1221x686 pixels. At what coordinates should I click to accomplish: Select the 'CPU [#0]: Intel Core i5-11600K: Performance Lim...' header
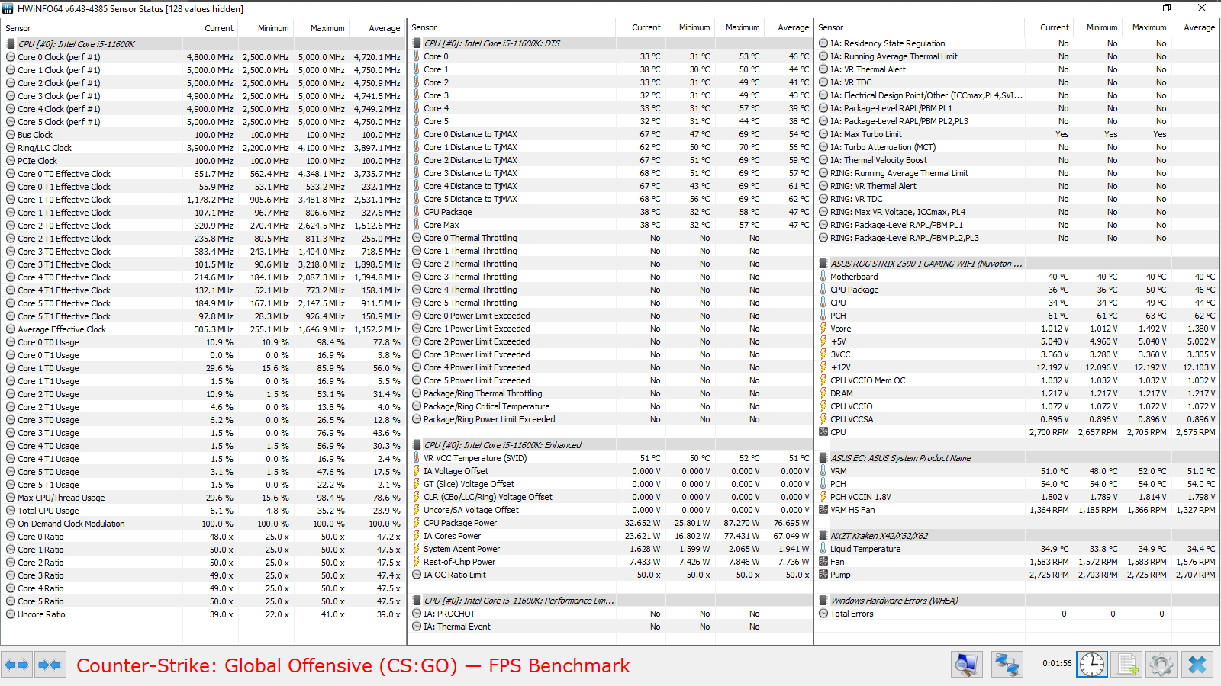tap(610, 601)
